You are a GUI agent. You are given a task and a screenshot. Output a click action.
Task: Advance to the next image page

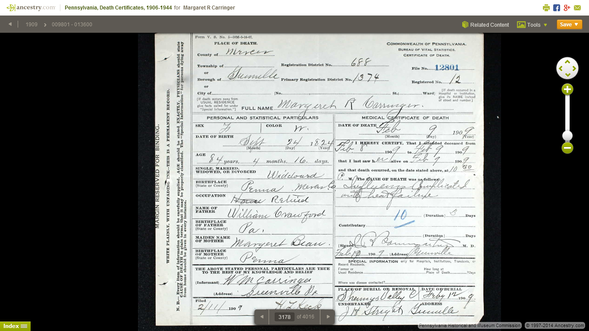pyautogui.click(x=327, y=317)
